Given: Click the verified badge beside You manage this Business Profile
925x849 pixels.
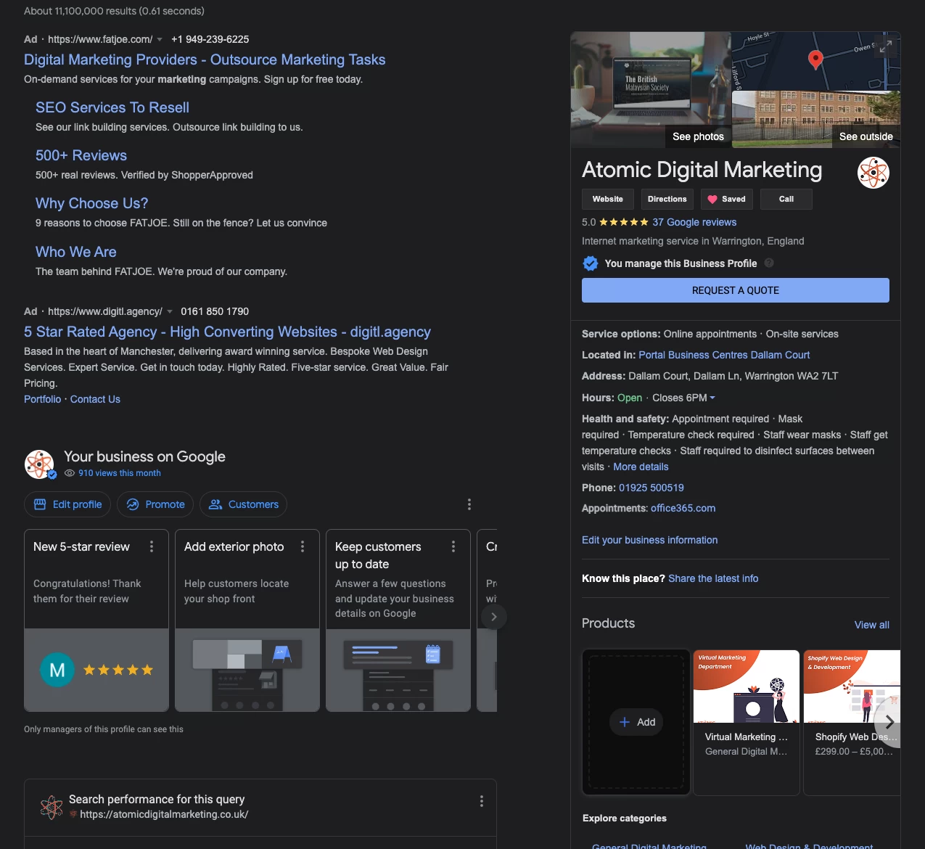Looking at the screenshot, I should click(591, 263).
